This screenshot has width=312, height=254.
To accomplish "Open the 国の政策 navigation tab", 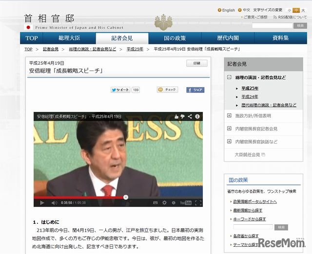I will coord(175,38).
